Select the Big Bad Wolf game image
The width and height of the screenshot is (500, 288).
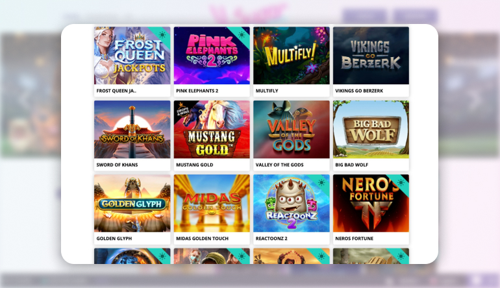371,129
